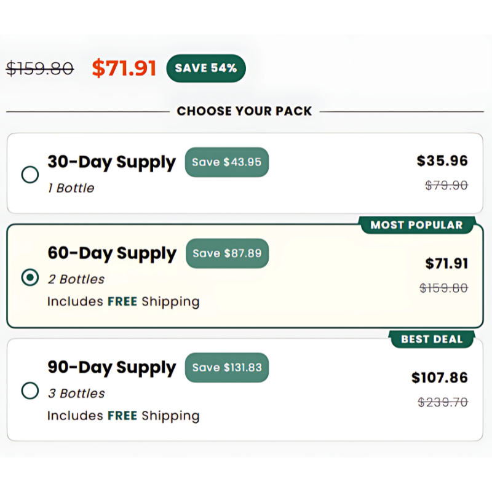The image size is (492, 492).
Task: Click the crossed-out $239.70 price
Action: (443, 402)
